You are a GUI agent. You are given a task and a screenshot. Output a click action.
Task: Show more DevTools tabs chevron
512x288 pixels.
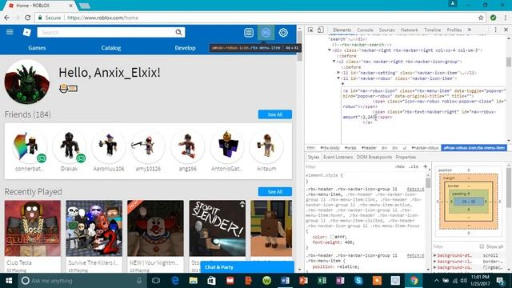(x=470, y=30)
